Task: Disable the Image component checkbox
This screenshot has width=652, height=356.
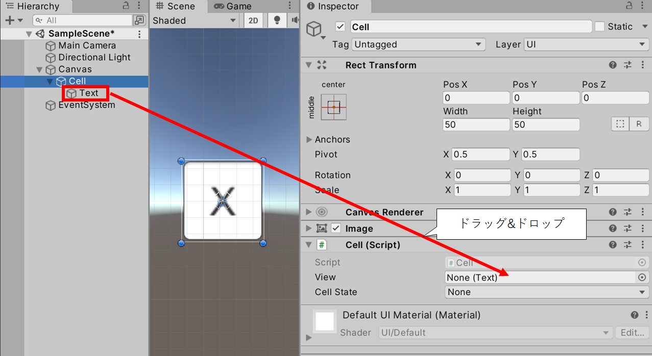Action: [x=336, y=228]
